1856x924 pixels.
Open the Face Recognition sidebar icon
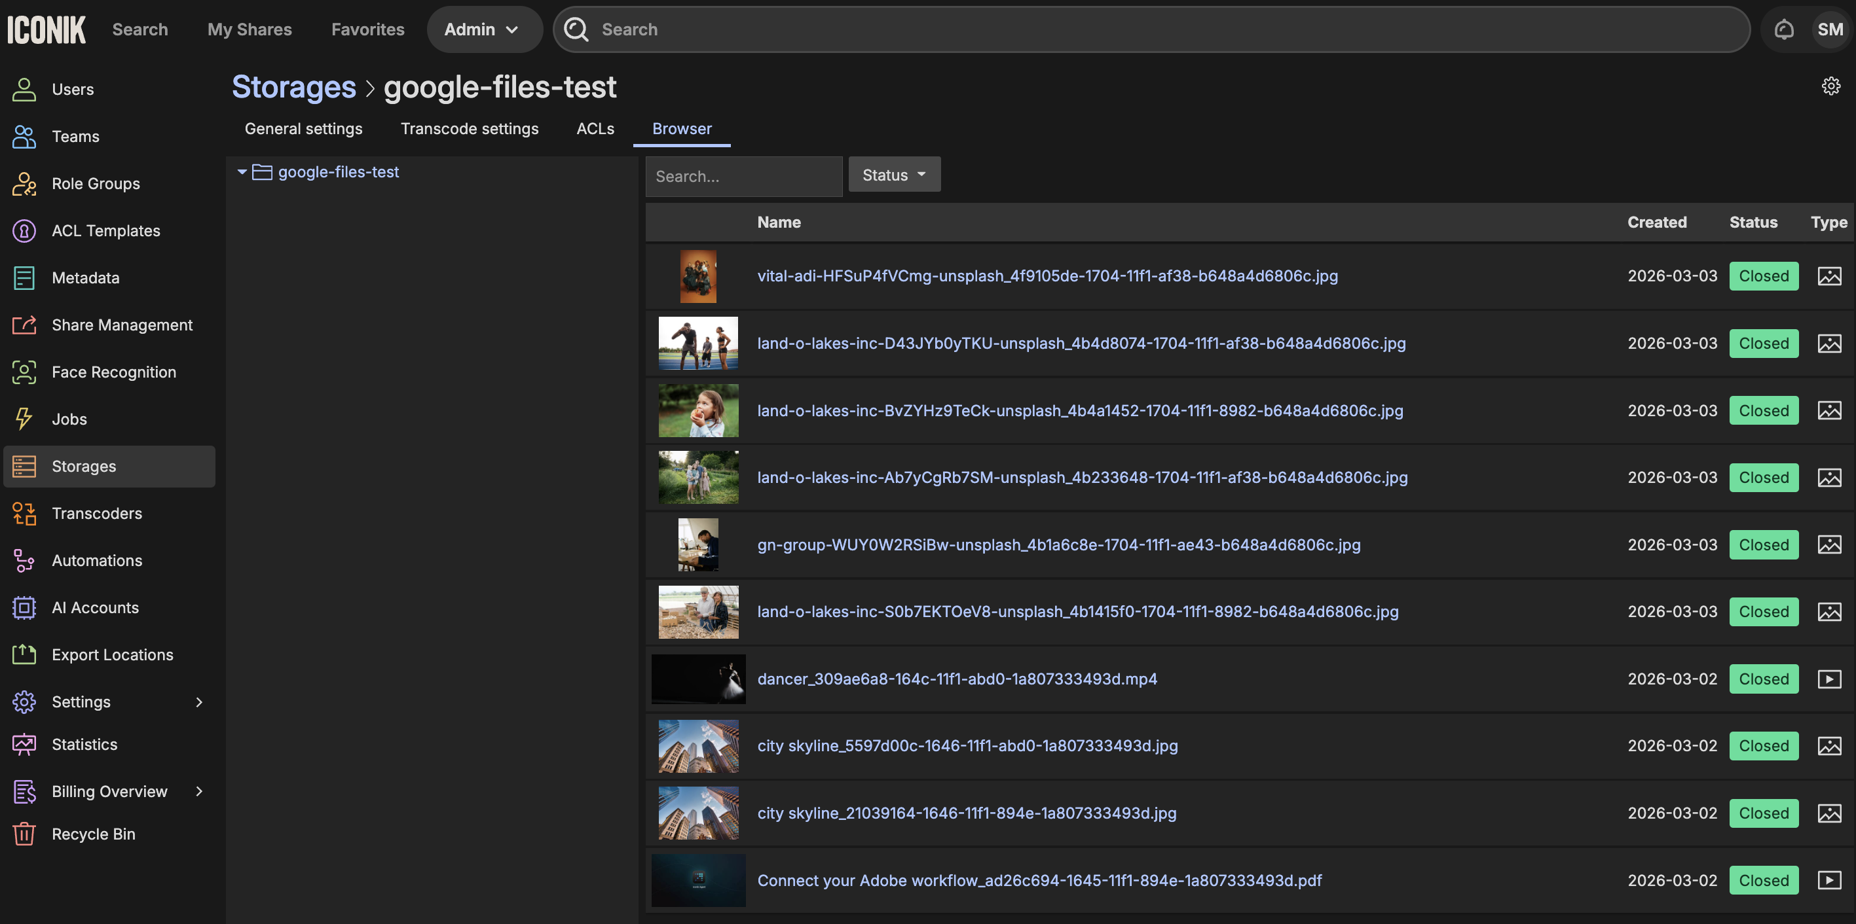click(24, 372)
